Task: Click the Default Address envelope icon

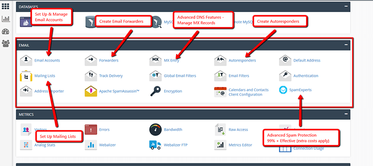Action: tap(285, 60)
